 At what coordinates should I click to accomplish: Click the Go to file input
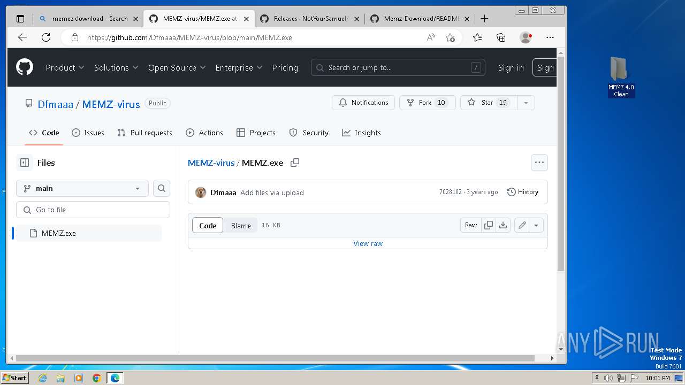(x=93, y=210)
